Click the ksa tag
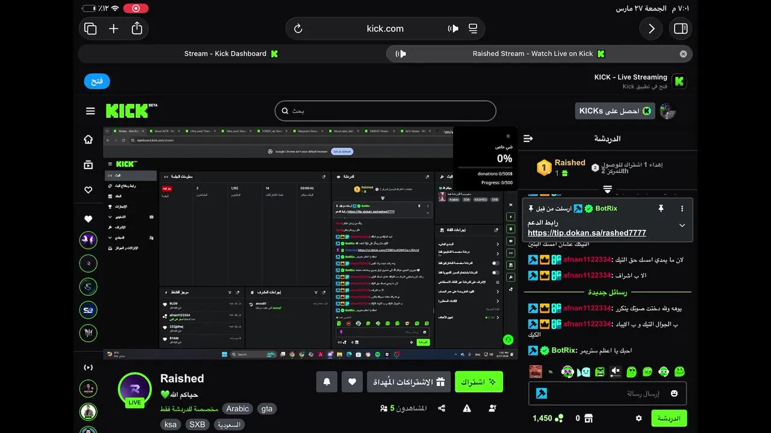 coord(170,425)
